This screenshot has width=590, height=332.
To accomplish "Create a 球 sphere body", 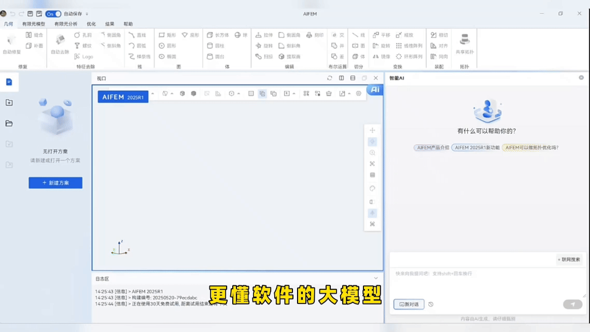I will (x=241, y=35).
